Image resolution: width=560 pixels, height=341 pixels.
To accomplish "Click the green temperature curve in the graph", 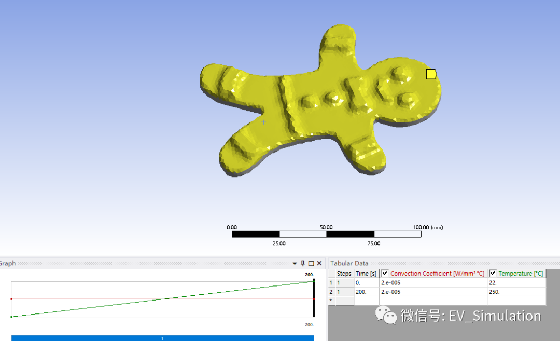I will (x=162, y=299).
